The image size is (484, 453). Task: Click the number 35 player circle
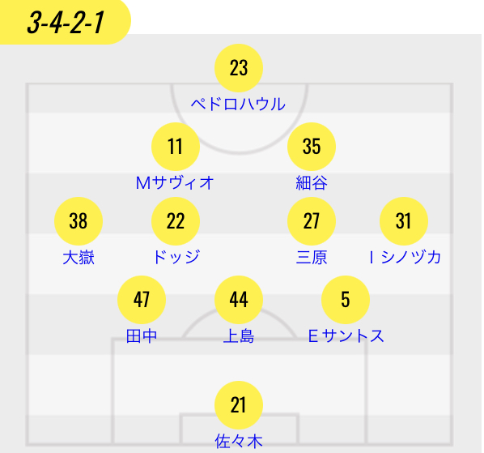click(x=312, y=147)
